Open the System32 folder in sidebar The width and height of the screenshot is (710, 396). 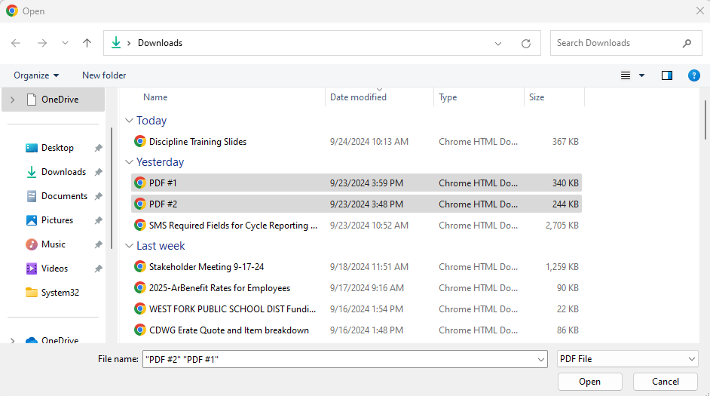tap(60, 292)
